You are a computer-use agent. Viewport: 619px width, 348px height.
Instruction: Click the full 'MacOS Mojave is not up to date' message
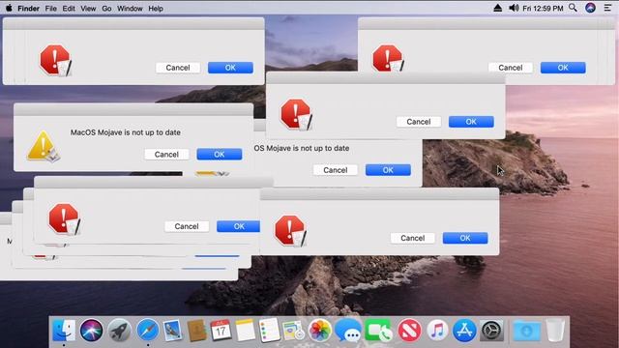tap(126, 132)
